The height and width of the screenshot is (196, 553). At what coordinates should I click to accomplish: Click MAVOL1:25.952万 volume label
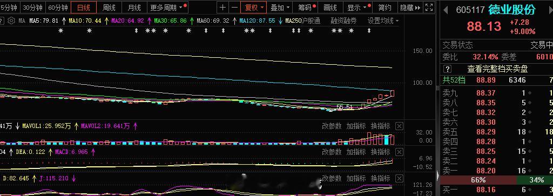click(x=46, y=126)
